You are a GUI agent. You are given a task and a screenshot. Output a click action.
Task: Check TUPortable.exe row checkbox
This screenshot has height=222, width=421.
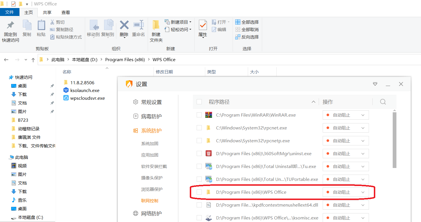(199, 179)
